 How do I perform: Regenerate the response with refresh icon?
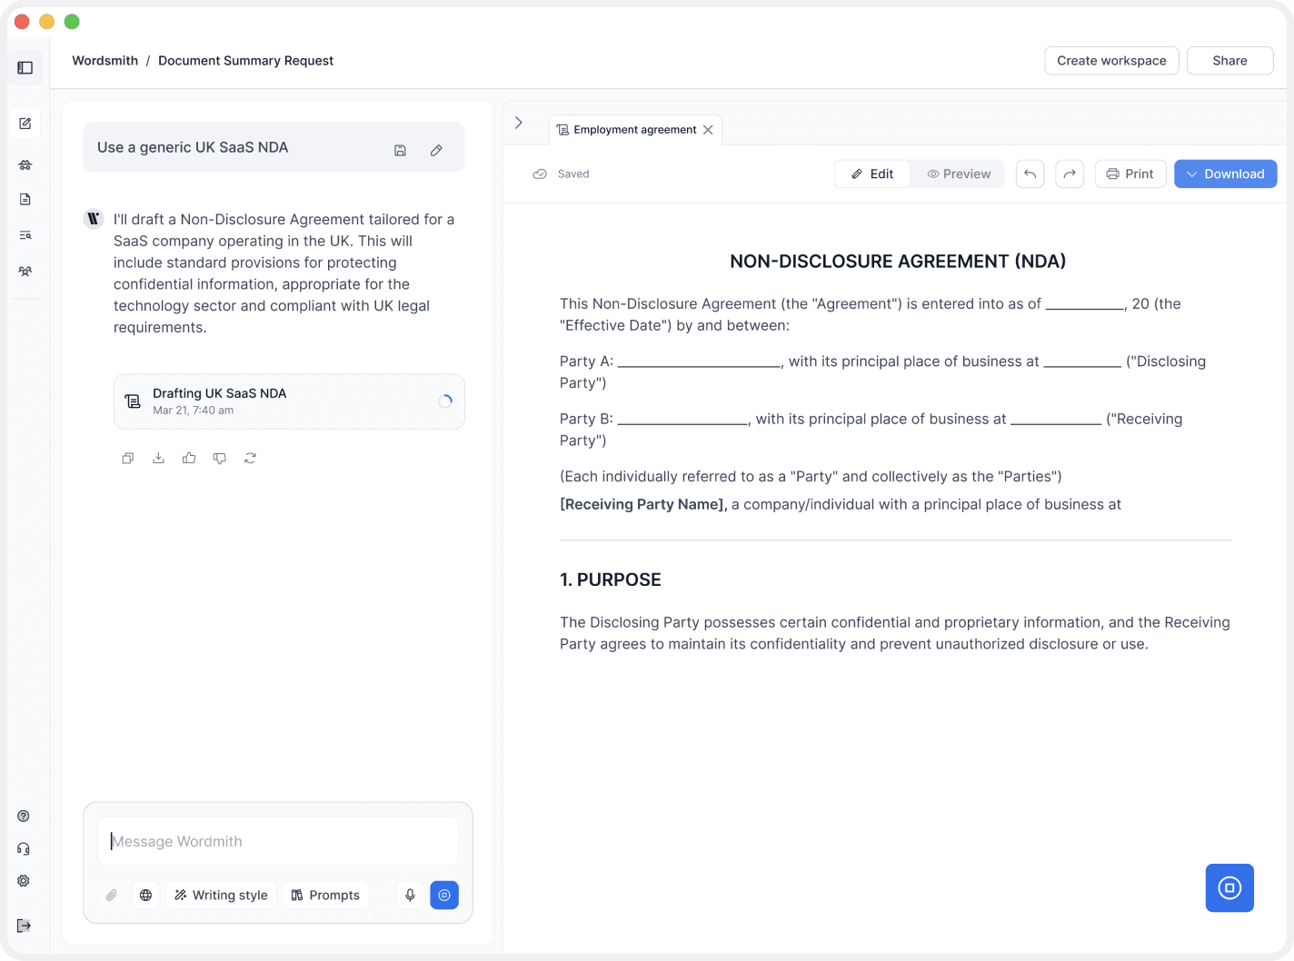(250, 459)
